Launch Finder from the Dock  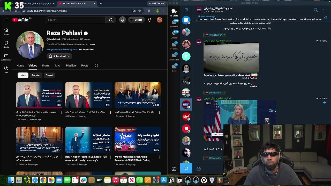point(11,180)
